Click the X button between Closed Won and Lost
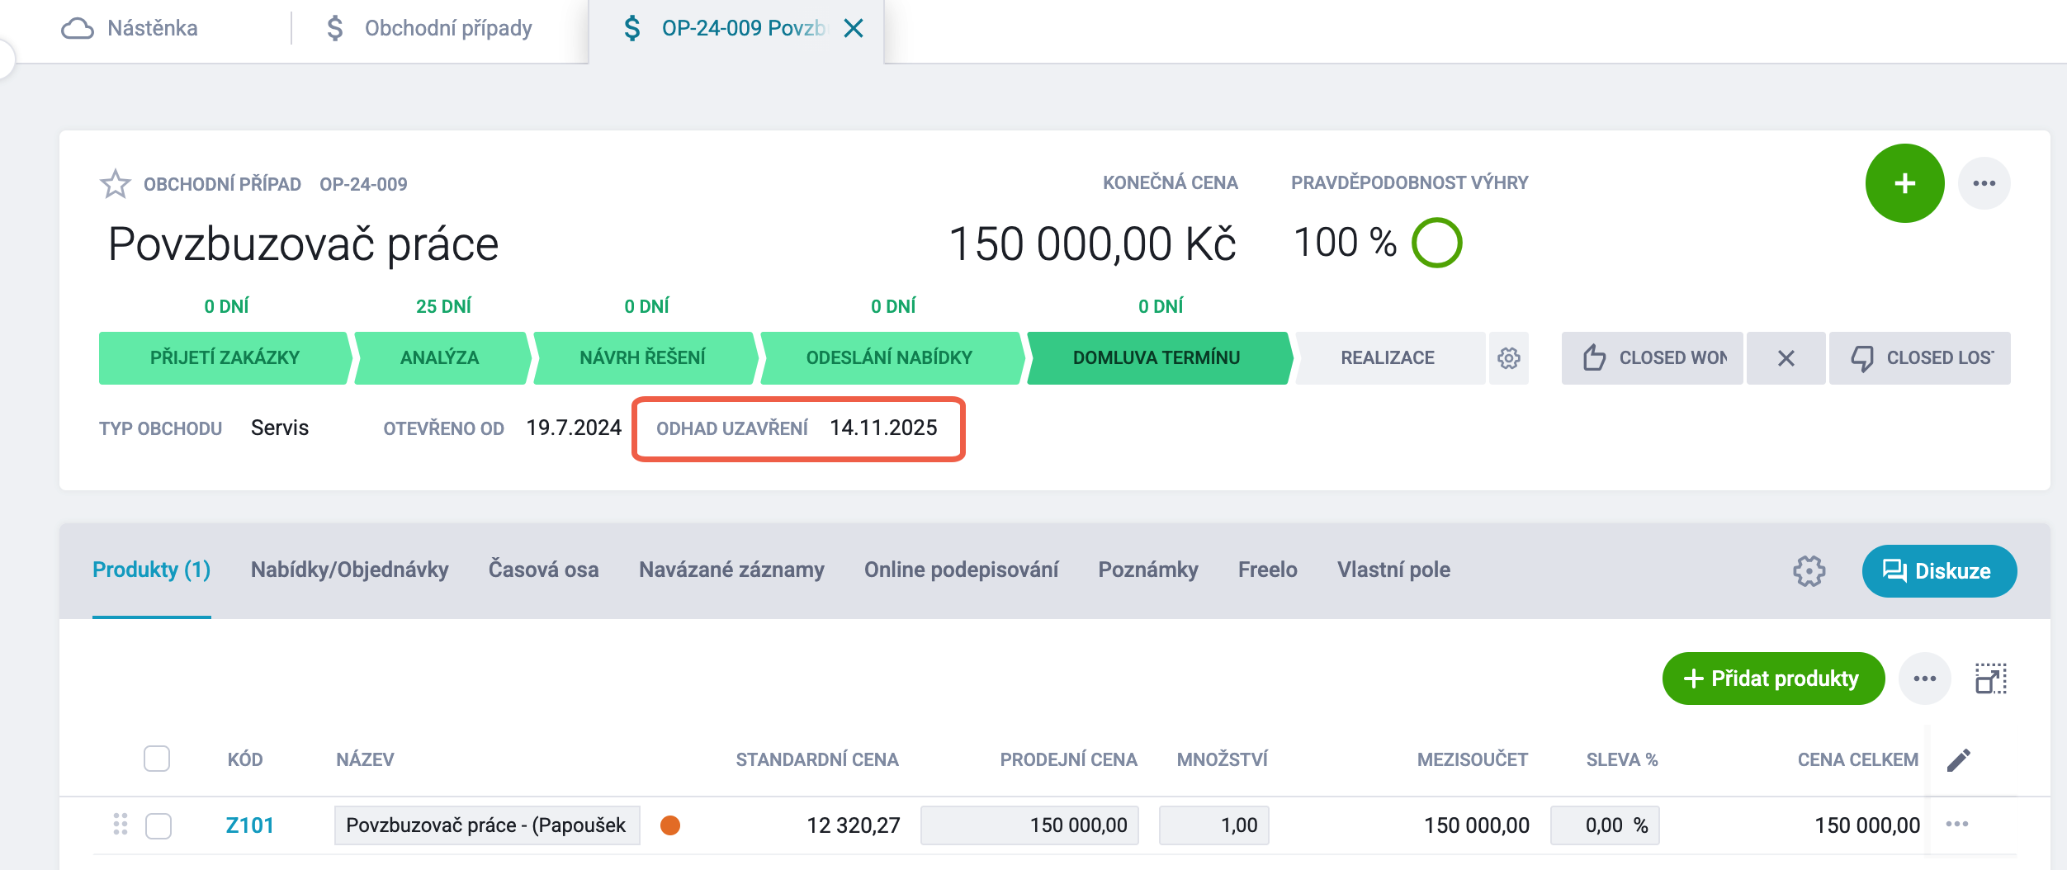Image resolution: width=2067 pixels, height=870 pixels. click(1786, 358)
